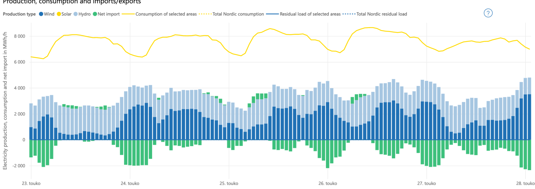Toggle 'Residual load of selected areas' text
The height and width of the screenshot is (189, 535).
310,14
